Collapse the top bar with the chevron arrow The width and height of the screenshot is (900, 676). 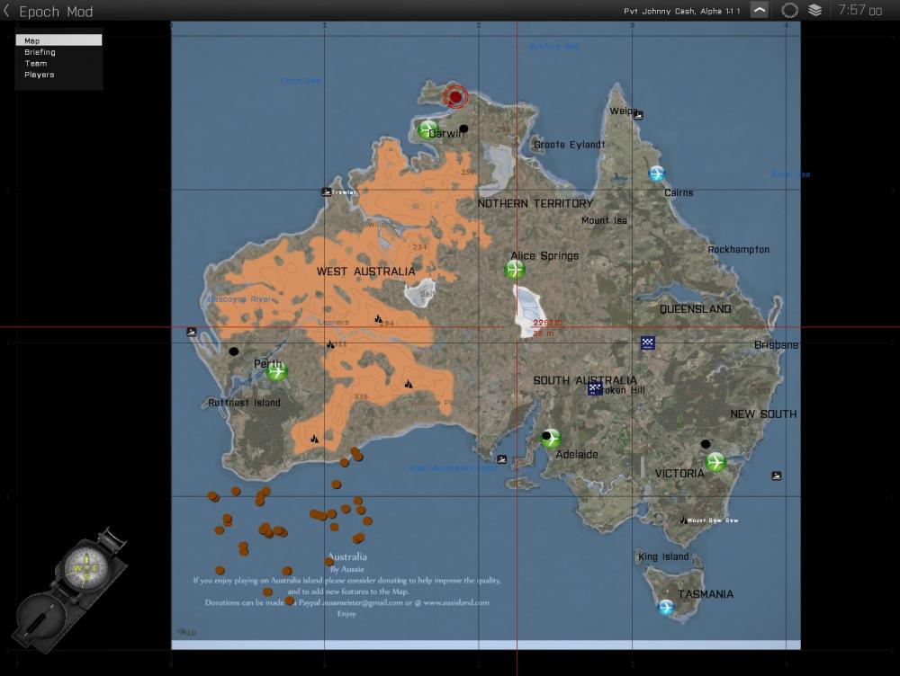760,11
